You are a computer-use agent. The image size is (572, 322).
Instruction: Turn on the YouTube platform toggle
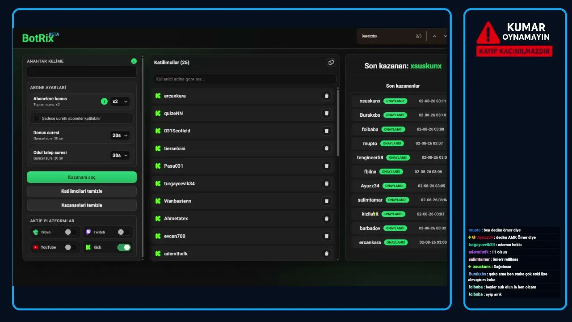(71, 247)
